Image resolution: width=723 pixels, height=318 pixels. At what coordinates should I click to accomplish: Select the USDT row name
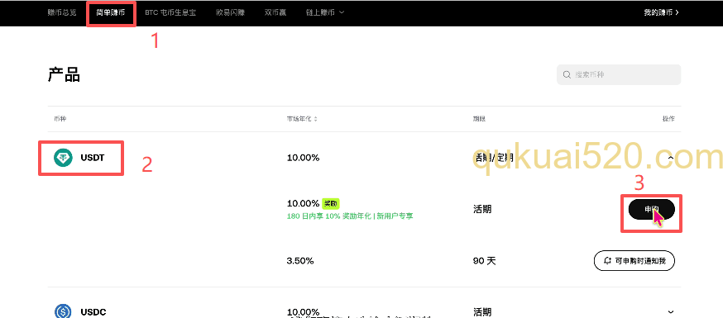92,158
